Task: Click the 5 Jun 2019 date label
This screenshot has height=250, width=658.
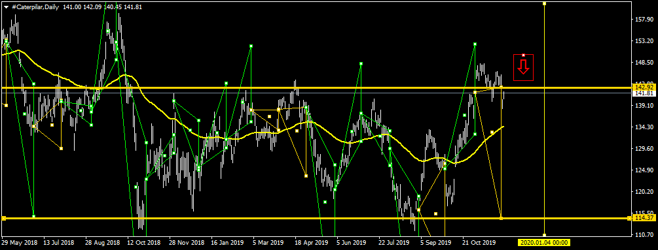Action: tap(351, 242)
